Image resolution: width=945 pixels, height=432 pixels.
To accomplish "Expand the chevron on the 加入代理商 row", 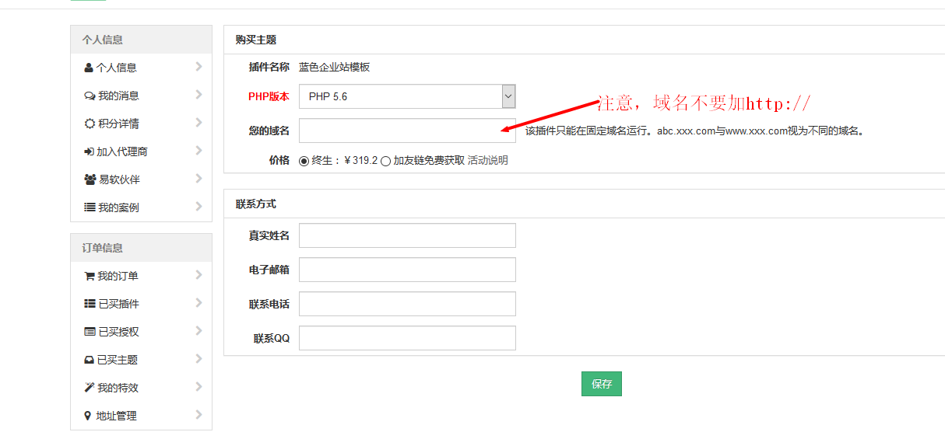I will [x=199, y=151].
